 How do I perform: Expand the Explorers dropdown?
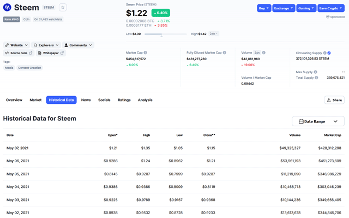tap(46, 45)
